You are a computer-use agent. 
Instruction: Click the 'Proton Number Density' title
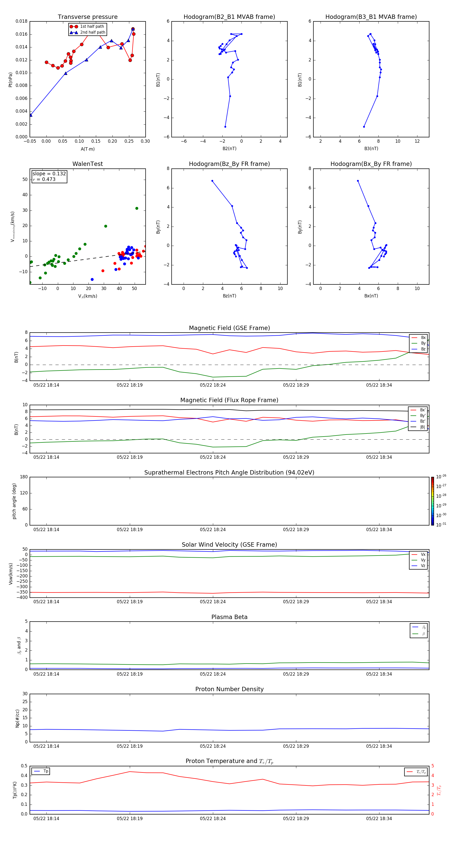point(229,689)
